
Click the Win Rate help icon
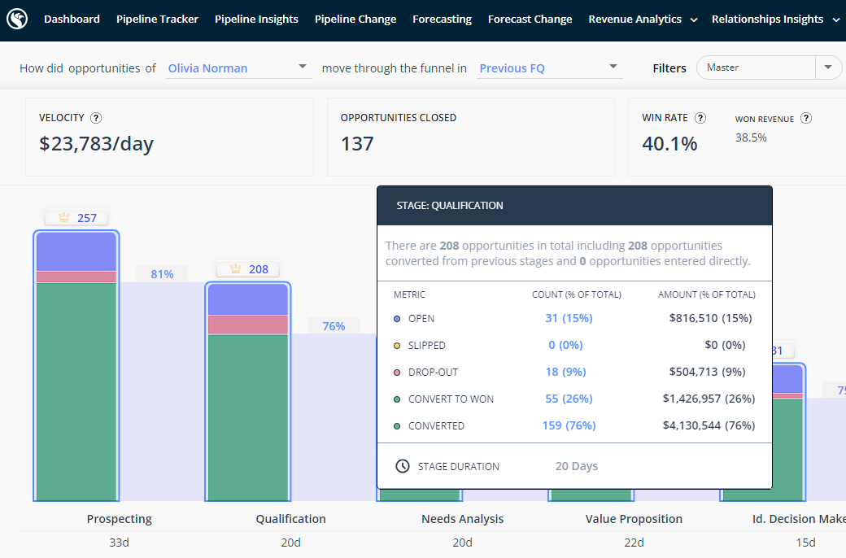700,118
